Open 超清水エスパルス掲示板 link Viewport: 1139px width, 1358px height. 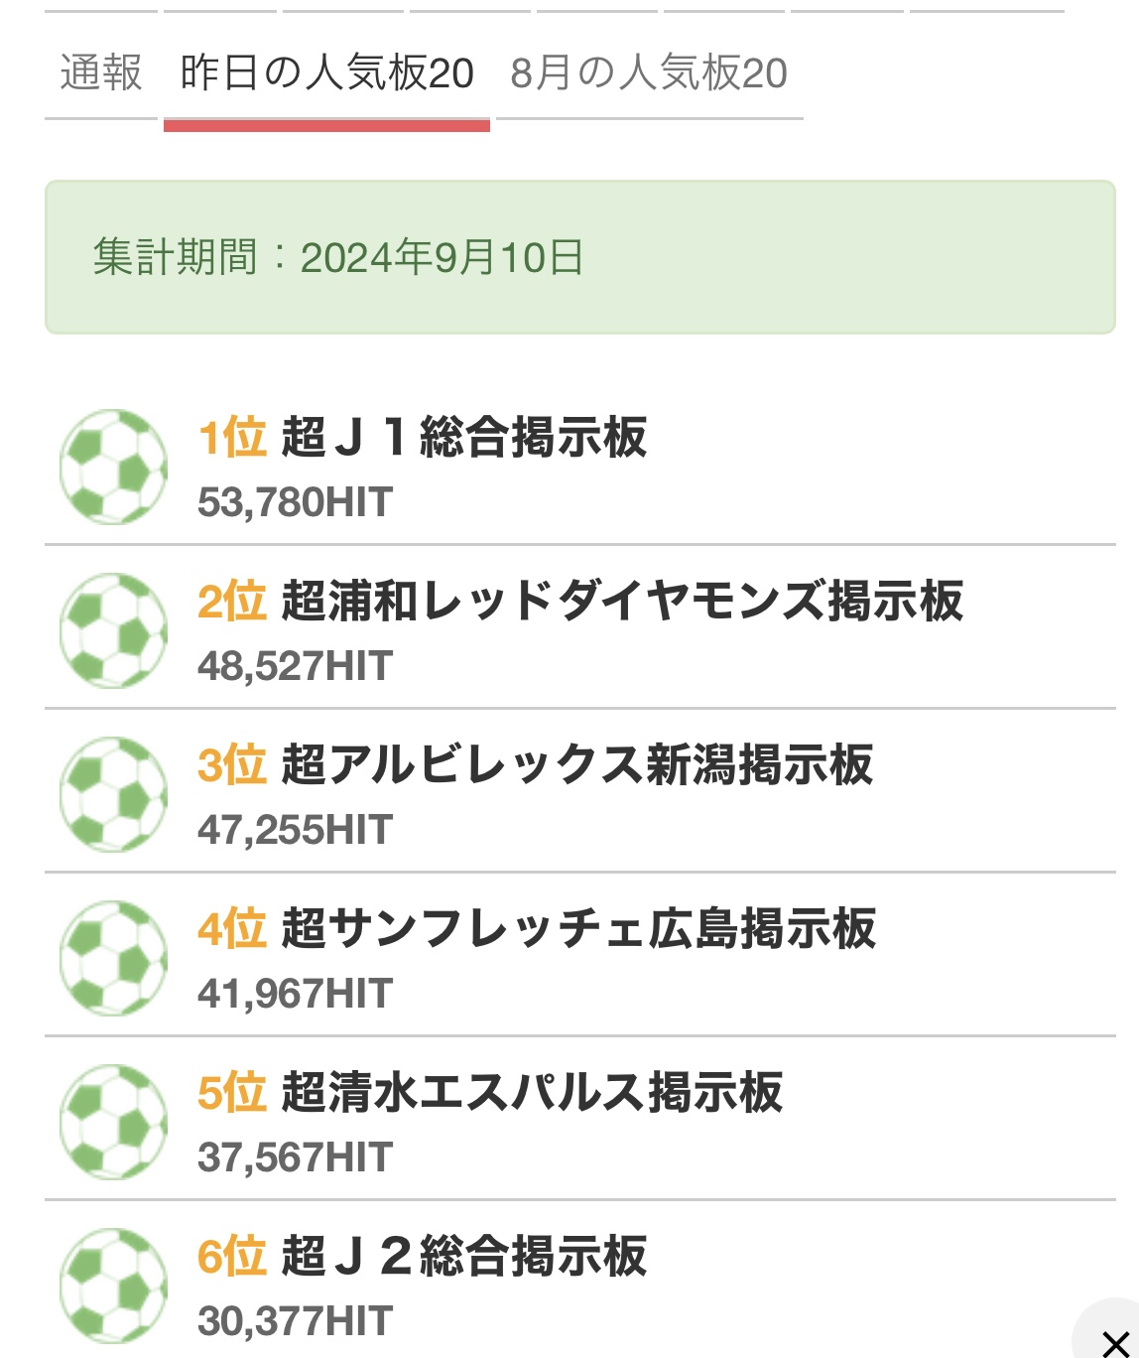(x=532, y=1092)
